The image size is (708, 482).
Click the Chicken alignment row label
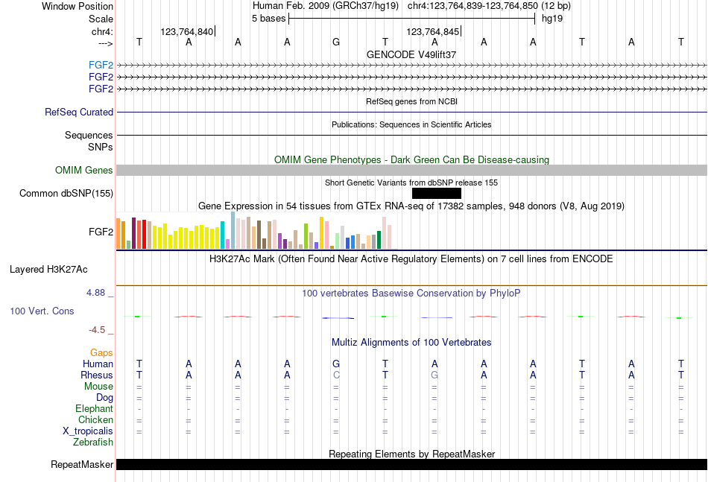pos(95,419)
